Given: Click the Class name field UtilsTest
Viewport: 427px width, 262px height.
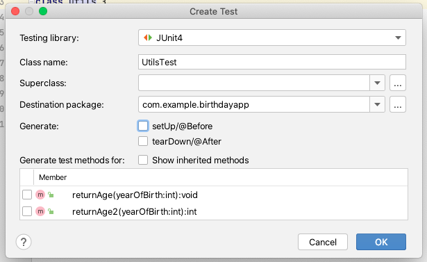Looking at the screenshot, I should [x=271, y=62].
